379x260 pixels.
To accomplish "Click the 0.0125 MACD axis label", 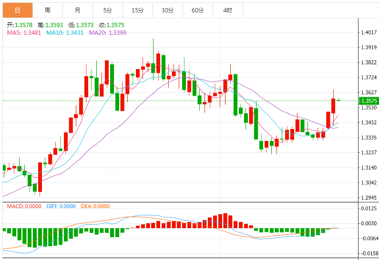I will 369,209.
